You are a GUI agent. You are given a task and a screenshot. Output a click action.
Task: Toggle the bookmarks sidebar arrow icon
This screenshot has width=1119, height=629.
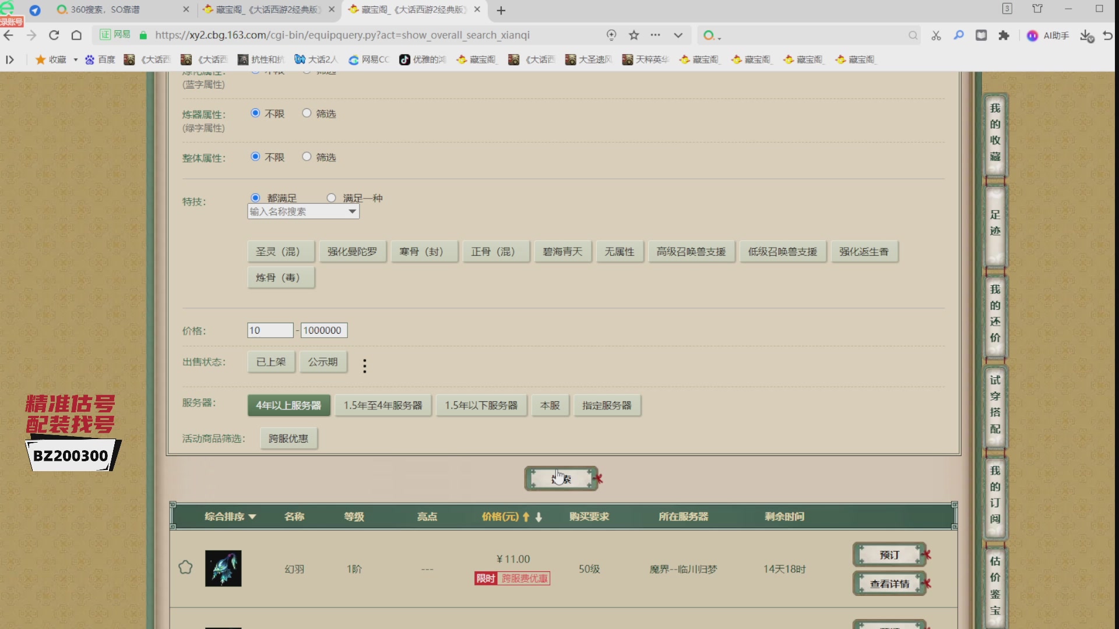coord(10,59)
